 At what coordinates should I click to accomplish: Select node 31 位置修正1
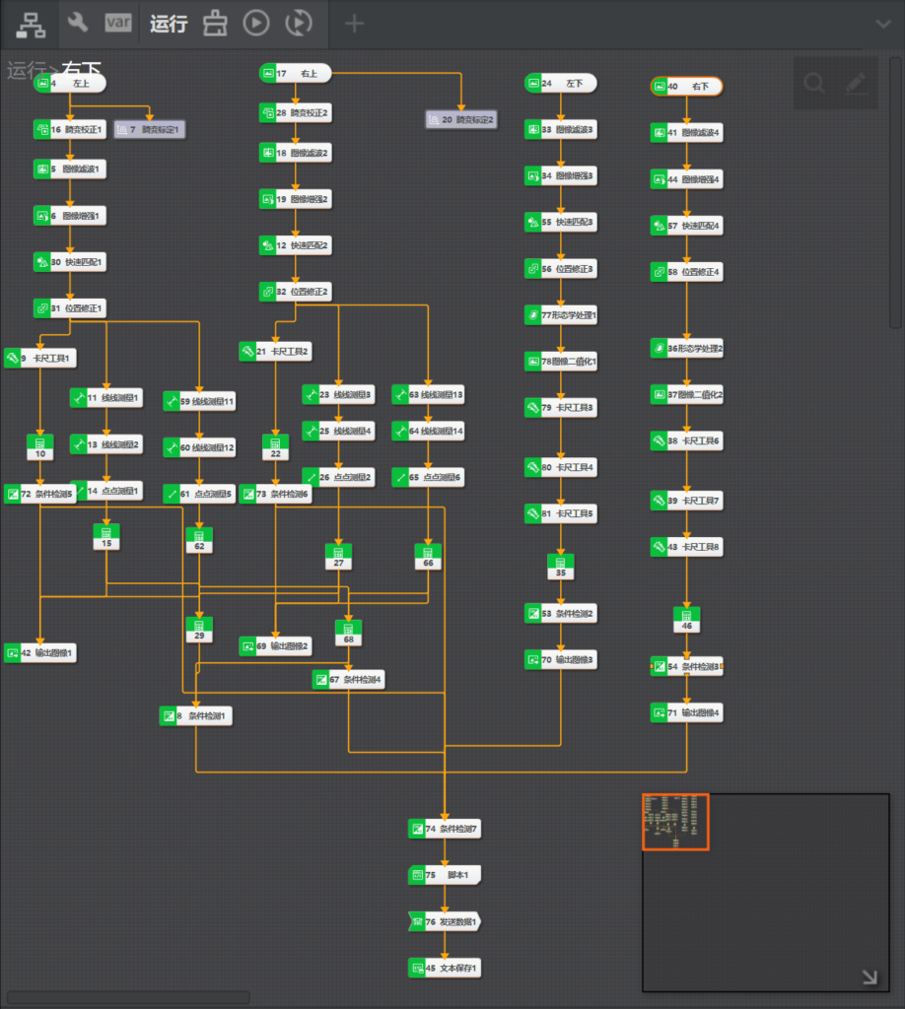pos(70,308)
